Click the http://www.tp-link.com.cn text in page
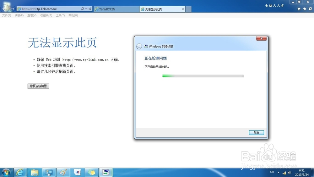Viewport: 314px width, 177px height. click(85, 60)
